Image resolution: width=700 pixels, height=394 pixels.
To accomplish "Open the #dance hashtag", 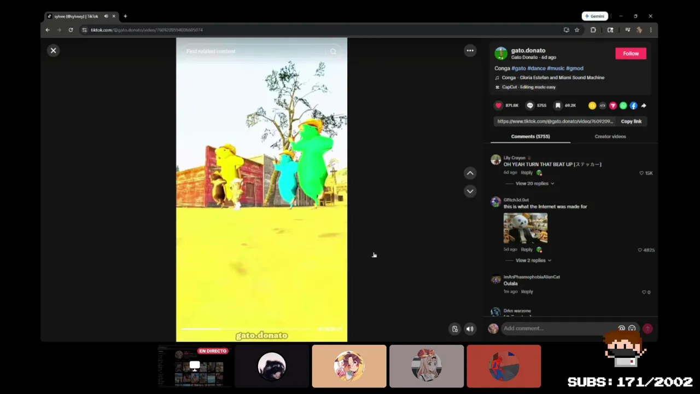I will pos(536,68).
